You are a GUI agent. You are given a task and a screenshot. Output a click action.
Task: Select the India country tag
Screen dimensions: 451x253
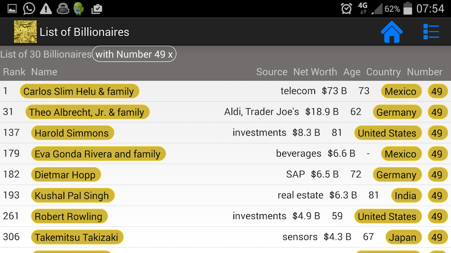pyautogui.click(x=406, y=196)
